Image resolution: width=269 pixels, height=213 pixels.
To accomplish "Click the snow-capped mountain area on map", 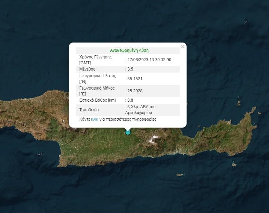I will (x=153, y=139).
